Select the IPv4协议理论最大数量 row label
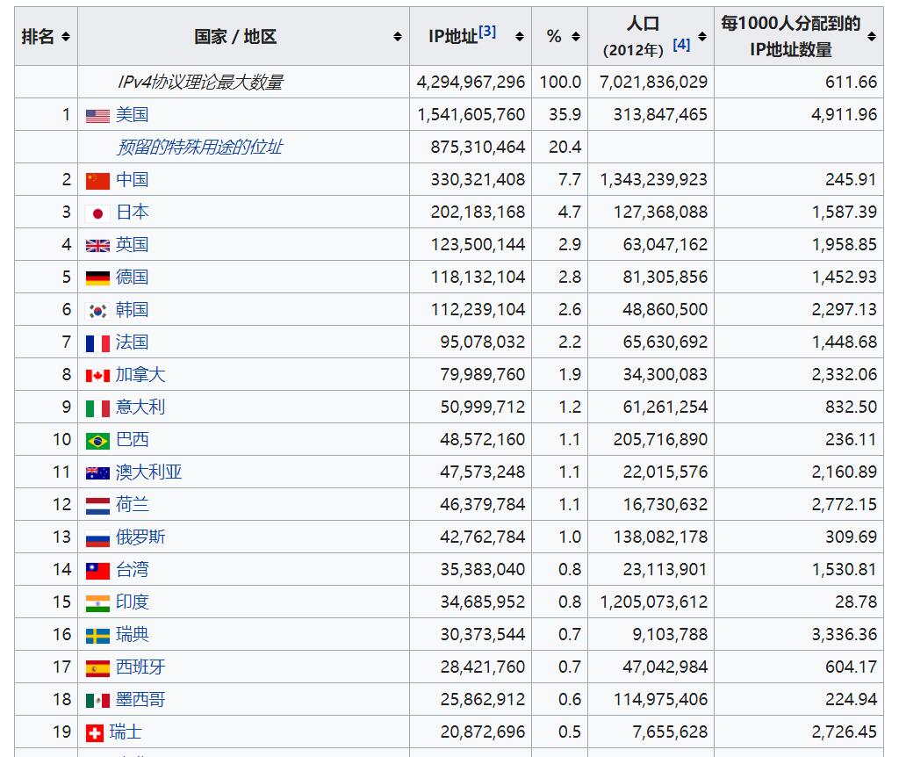 (x=199, y=83)
